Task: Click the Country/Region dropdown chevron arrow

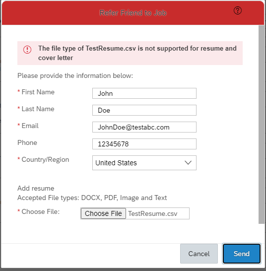Action: pos(188,163)
